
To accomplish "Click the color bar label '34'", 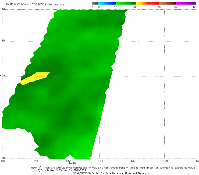I will tap(135, 7).
